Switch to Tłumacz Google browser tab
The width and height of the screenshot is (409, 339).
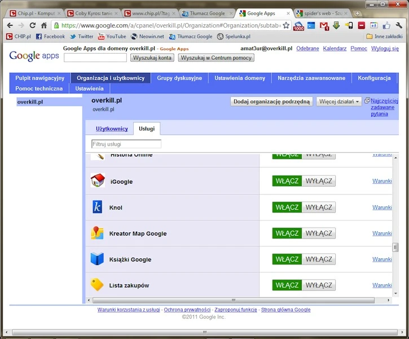coord(207,14)
